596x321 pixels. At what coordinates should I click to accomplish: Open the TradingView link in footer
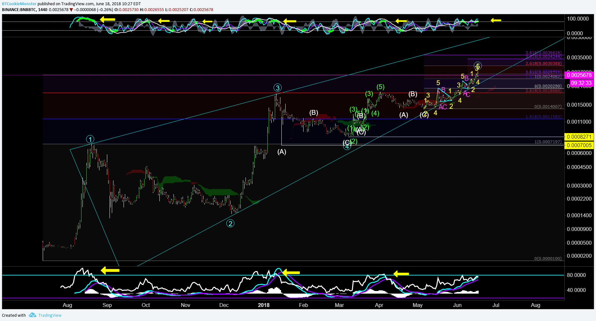[50, 315]
